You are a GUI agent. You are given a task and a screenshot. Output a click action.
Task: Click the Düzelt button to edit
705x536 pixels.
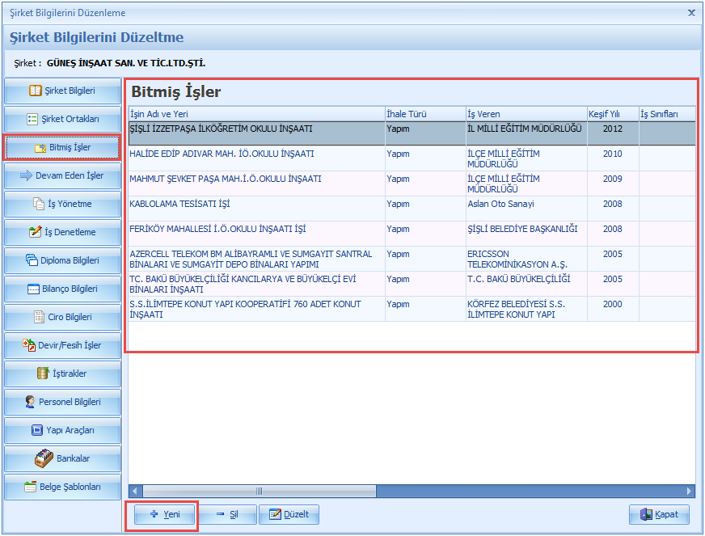point(289,515)
